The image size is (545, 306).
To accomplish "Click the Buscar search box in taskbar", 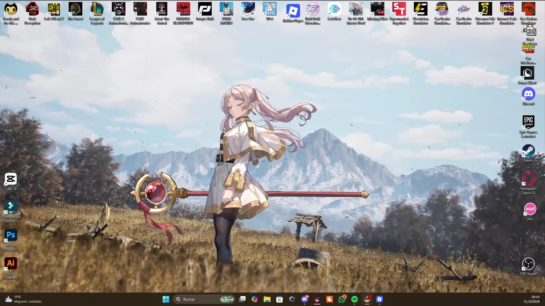I will [204, 299].
